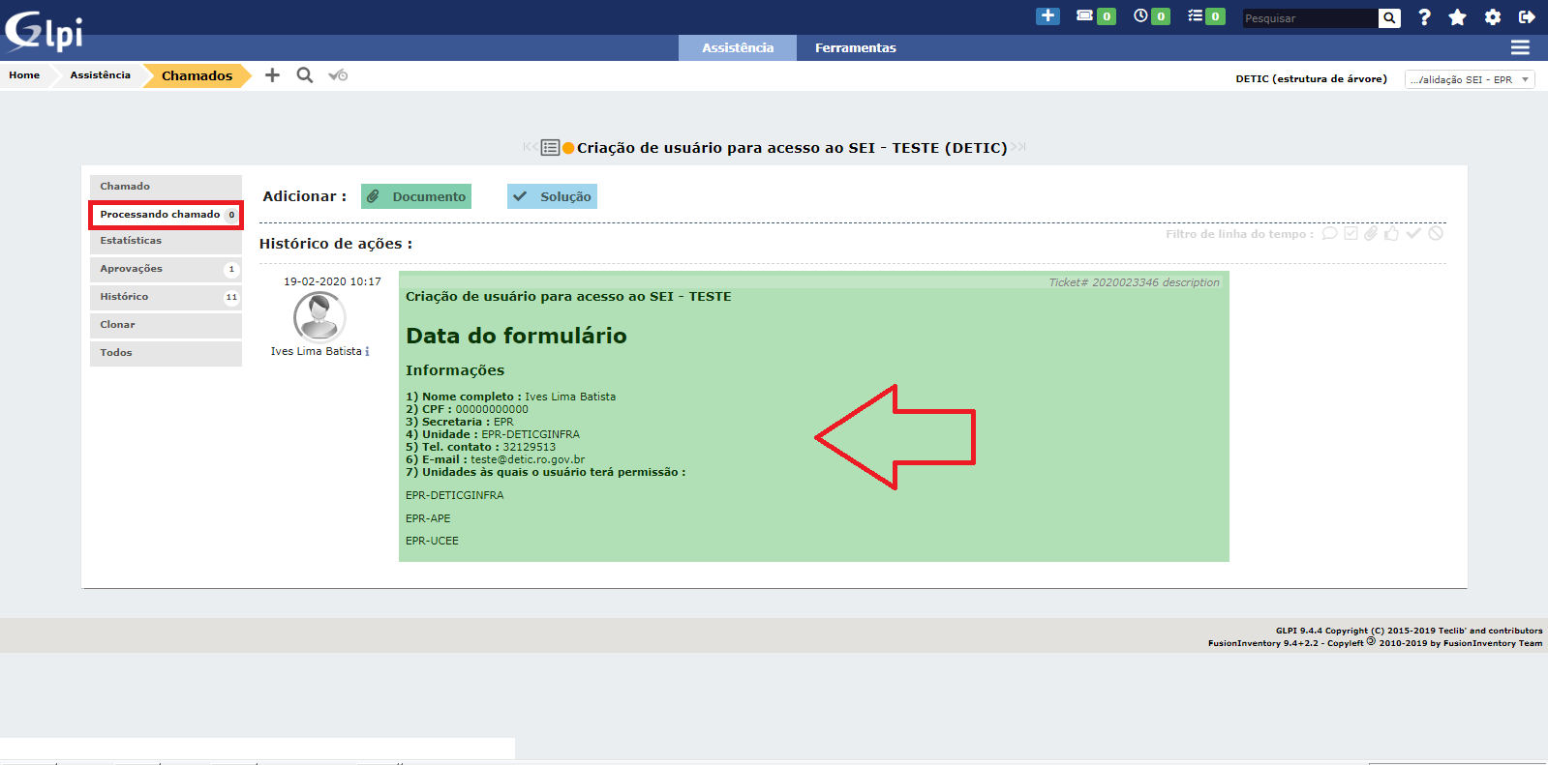Toggle followup speech bubble timeline filter
1548x765 pixels.
[x=1329, y=234]
